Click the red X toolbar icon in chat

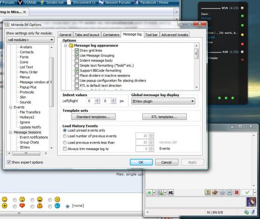[237, 193]
